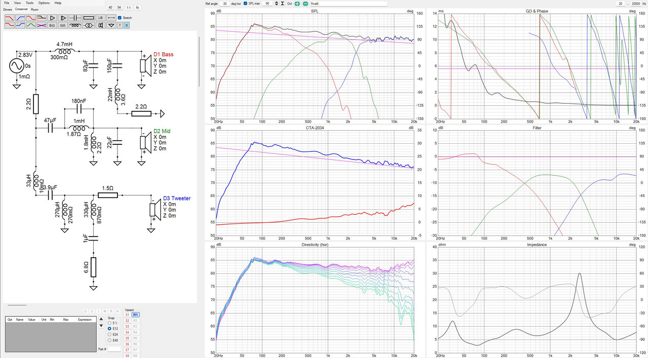Viewport: 648px width, 358px height.
Task: Select the E24 snap radio option
Action: click(113, 334)
